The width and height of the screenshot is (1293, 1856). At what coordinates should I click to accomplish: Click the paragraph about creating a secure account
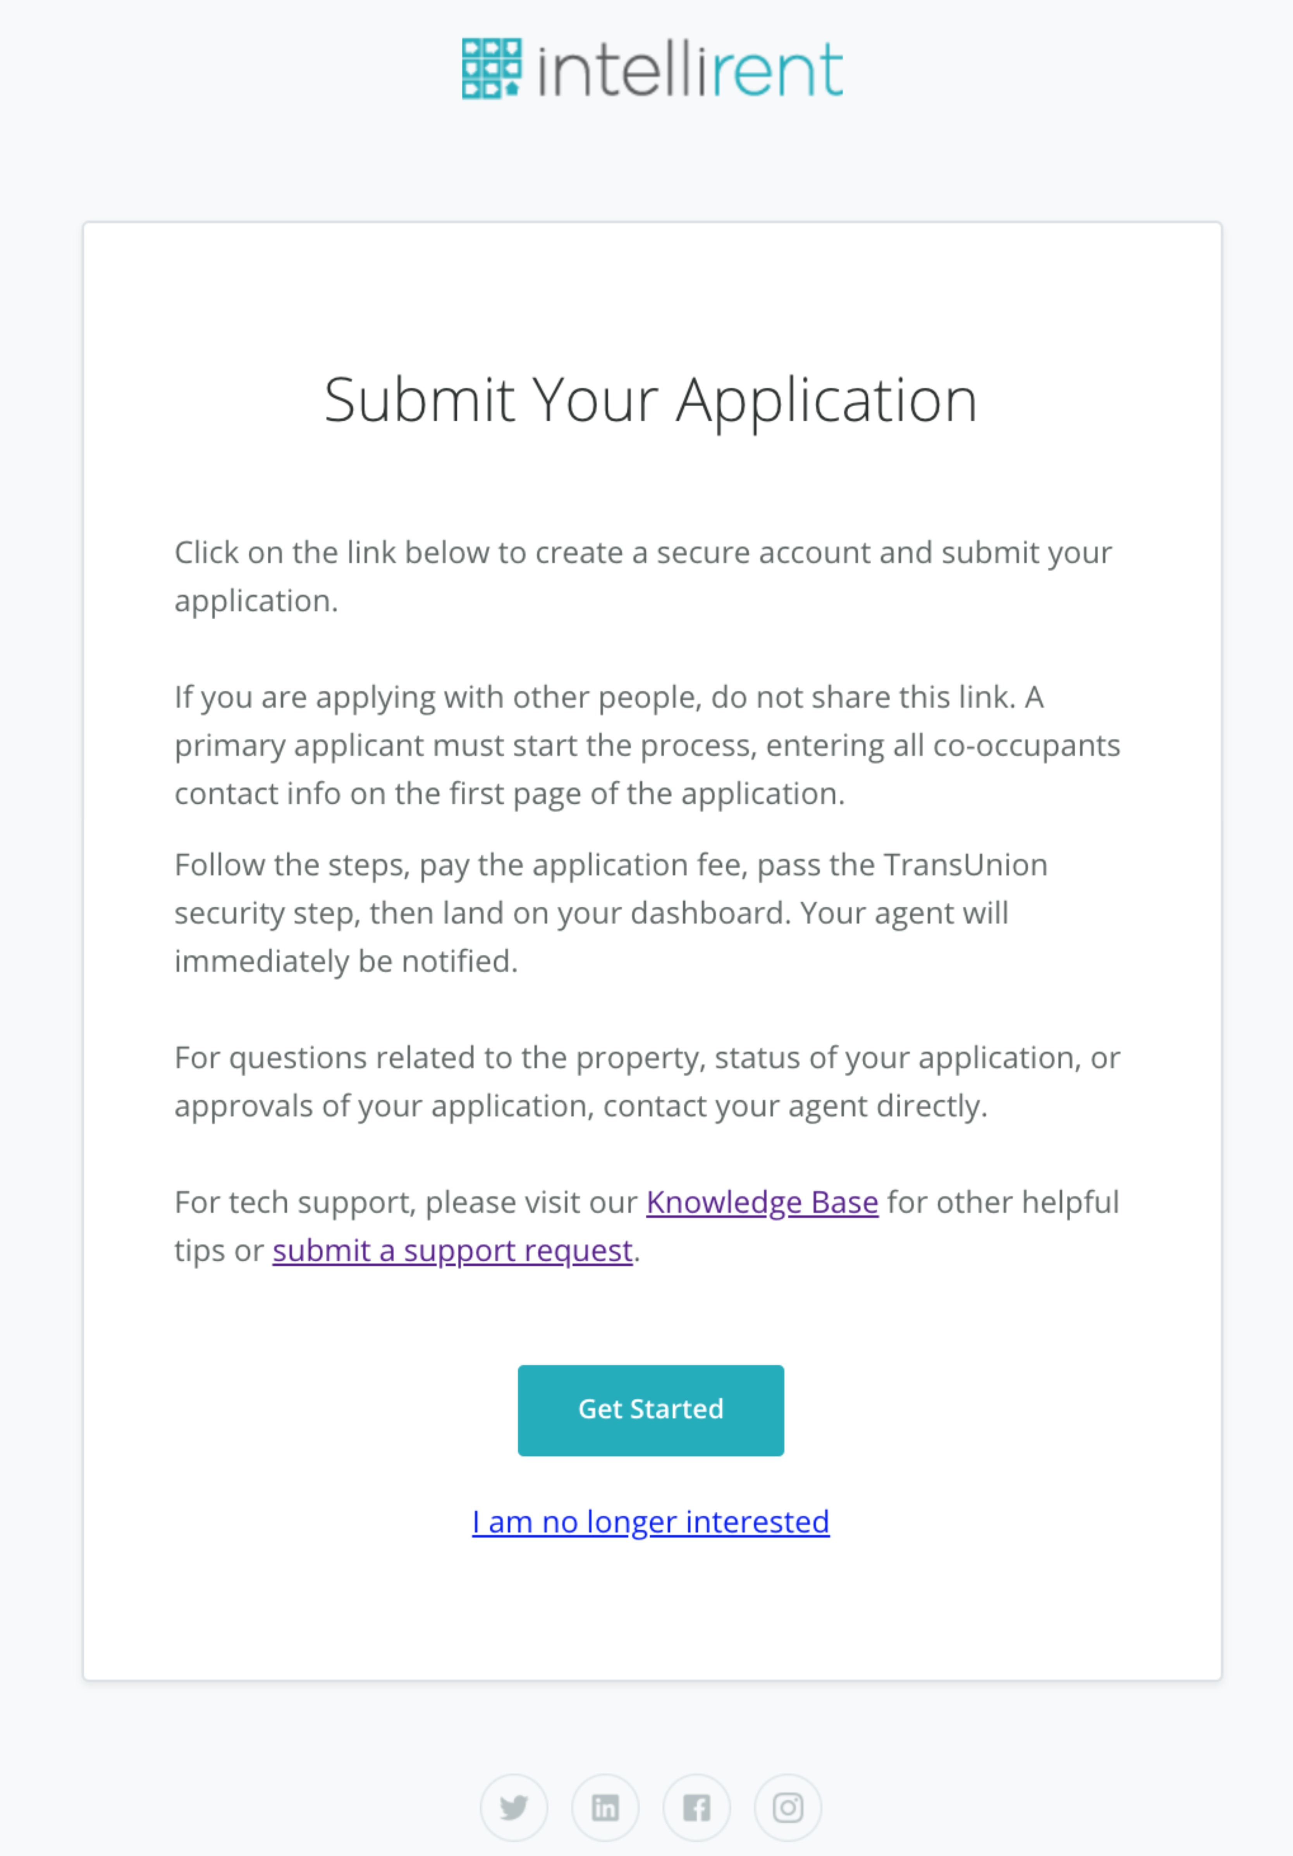[644, 576]
